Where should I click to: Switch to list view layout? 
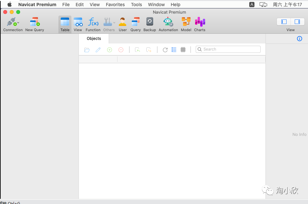tap(174, 50)
